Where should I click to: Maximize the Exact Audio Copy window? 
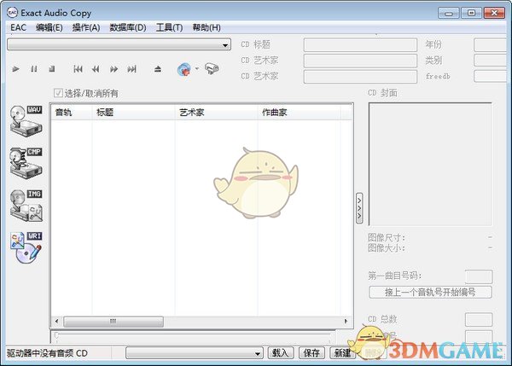[471, 13]
